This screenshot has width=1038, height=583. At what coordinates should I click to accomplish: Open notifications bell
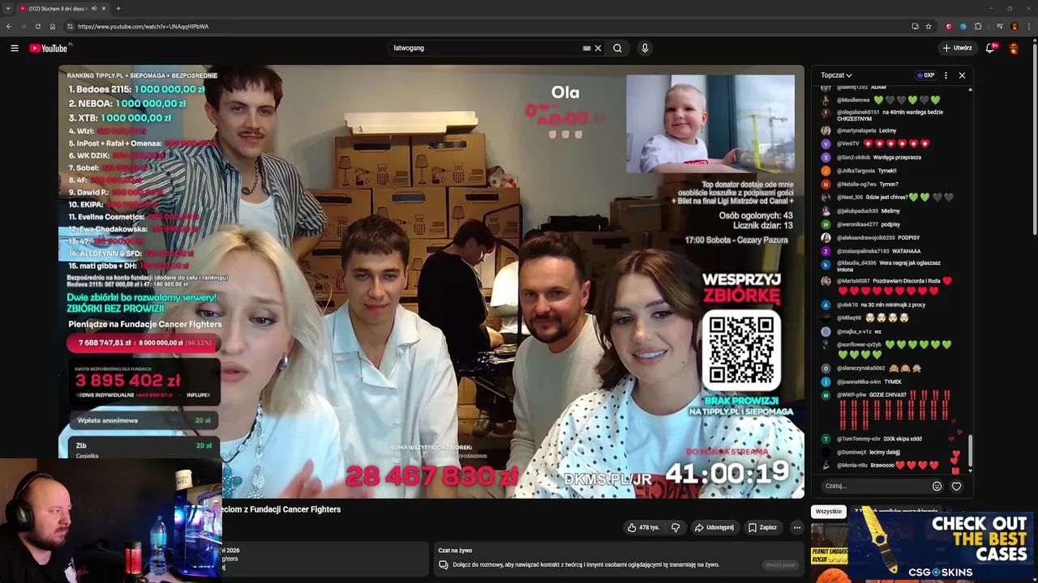point(990,48)
